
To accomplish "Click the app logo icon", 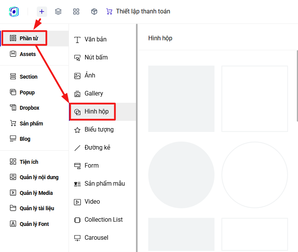I will coord(14,12).
